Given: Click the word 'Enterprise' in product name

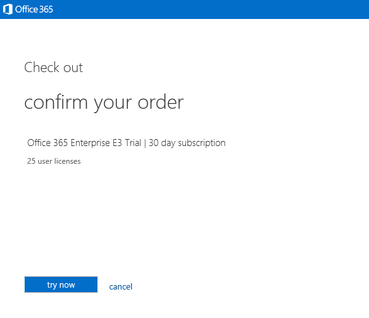Looking at the screenshot, I should tap(90, 143).
